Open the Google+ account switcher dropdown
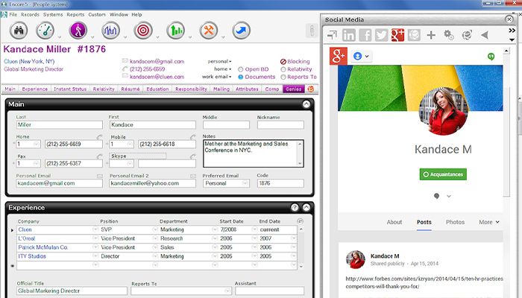This screenshot has height=298, width=522. [362, 56]
